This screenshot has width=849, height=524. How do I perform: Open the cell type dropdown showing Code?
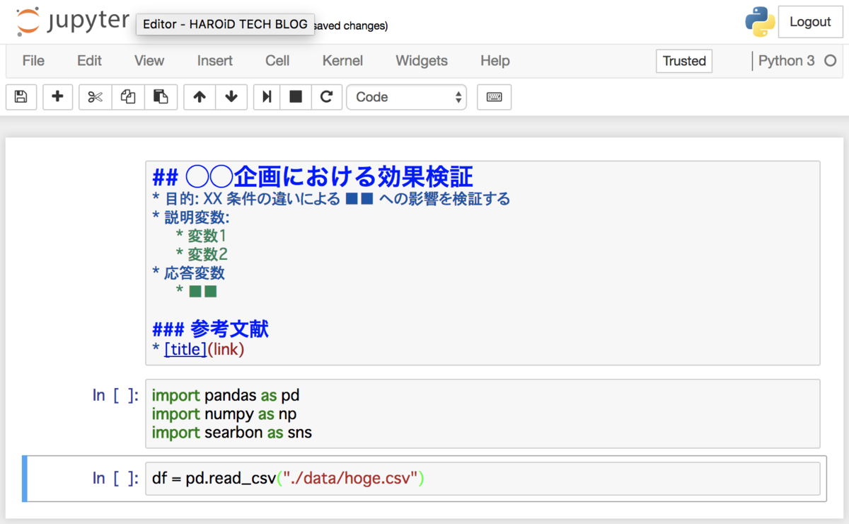[x=406, y=97]
